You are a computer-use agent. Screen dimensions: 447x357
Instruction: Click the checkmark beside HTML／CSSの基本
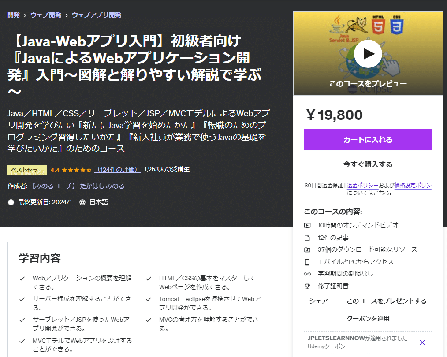coord(149,279)
